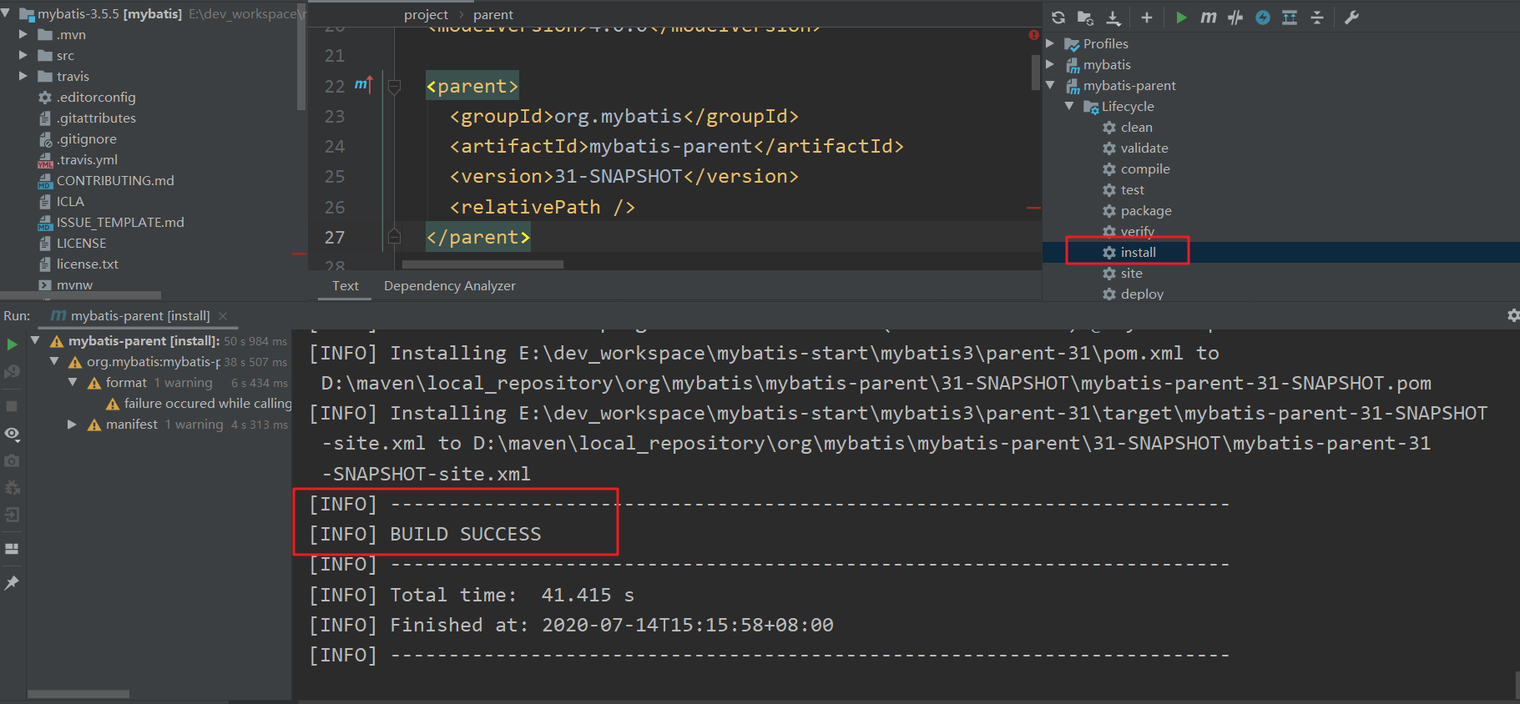The height and width of the screenshot is (704, 1520).
Task: Expand the .mvn folder
Action: [23, 34]
